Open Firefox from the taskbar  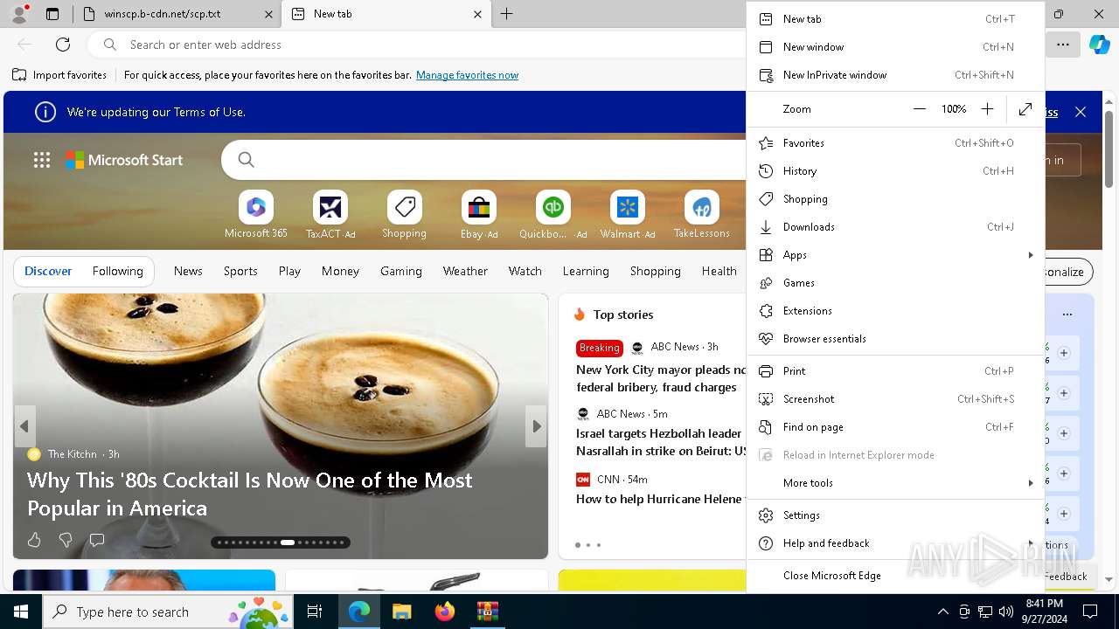click(x=445, y=612)
